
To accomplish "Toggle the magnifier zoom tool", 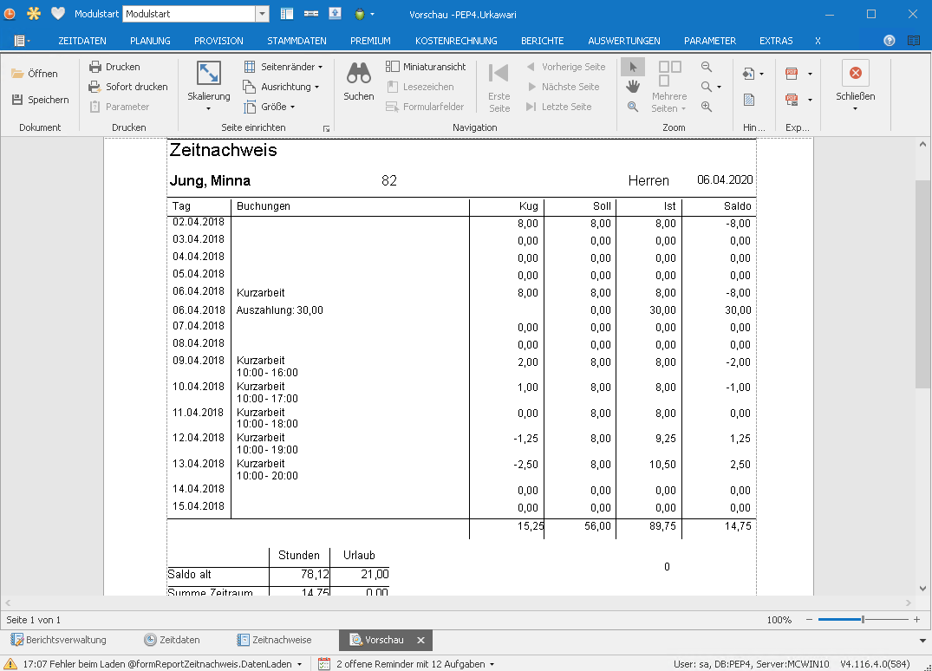I will coord(633,107).
